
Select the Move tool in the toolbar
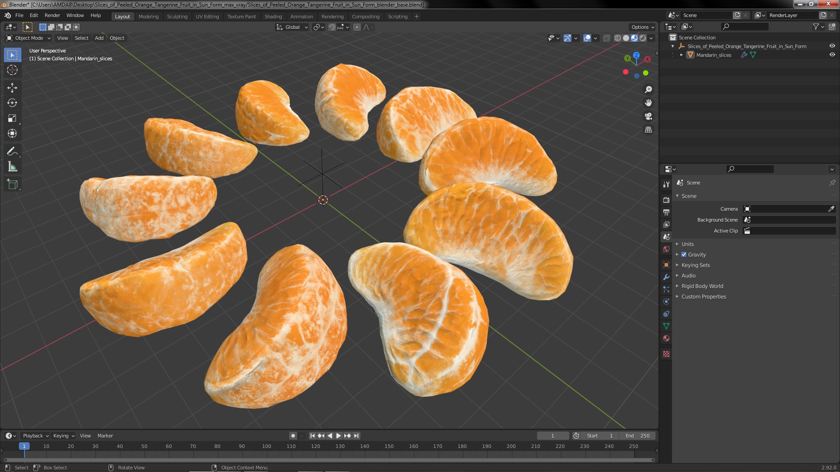click(12, 88)
